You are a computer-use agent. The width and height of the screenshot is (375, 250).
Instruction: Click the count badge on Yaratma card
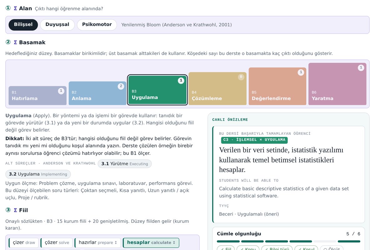click(361, 67)
